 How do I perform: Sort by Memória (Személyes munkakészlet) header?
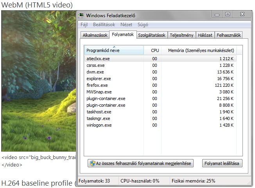coord(199,50)
